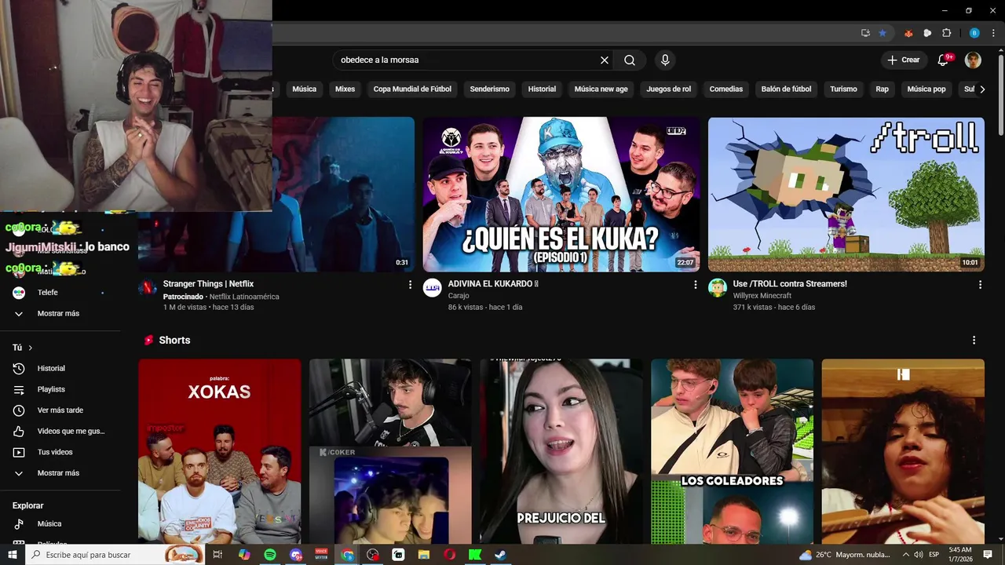Click the Netflix channel avatar

point(148,288)
